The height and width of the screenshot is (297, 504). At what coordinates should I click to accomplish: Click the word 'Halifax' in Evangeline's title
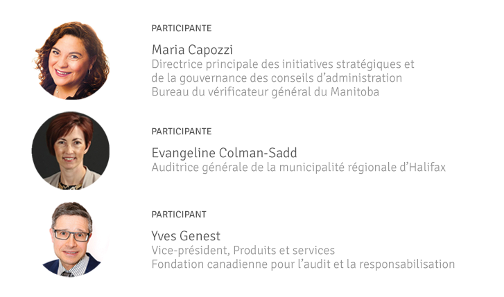pos(424,168)
